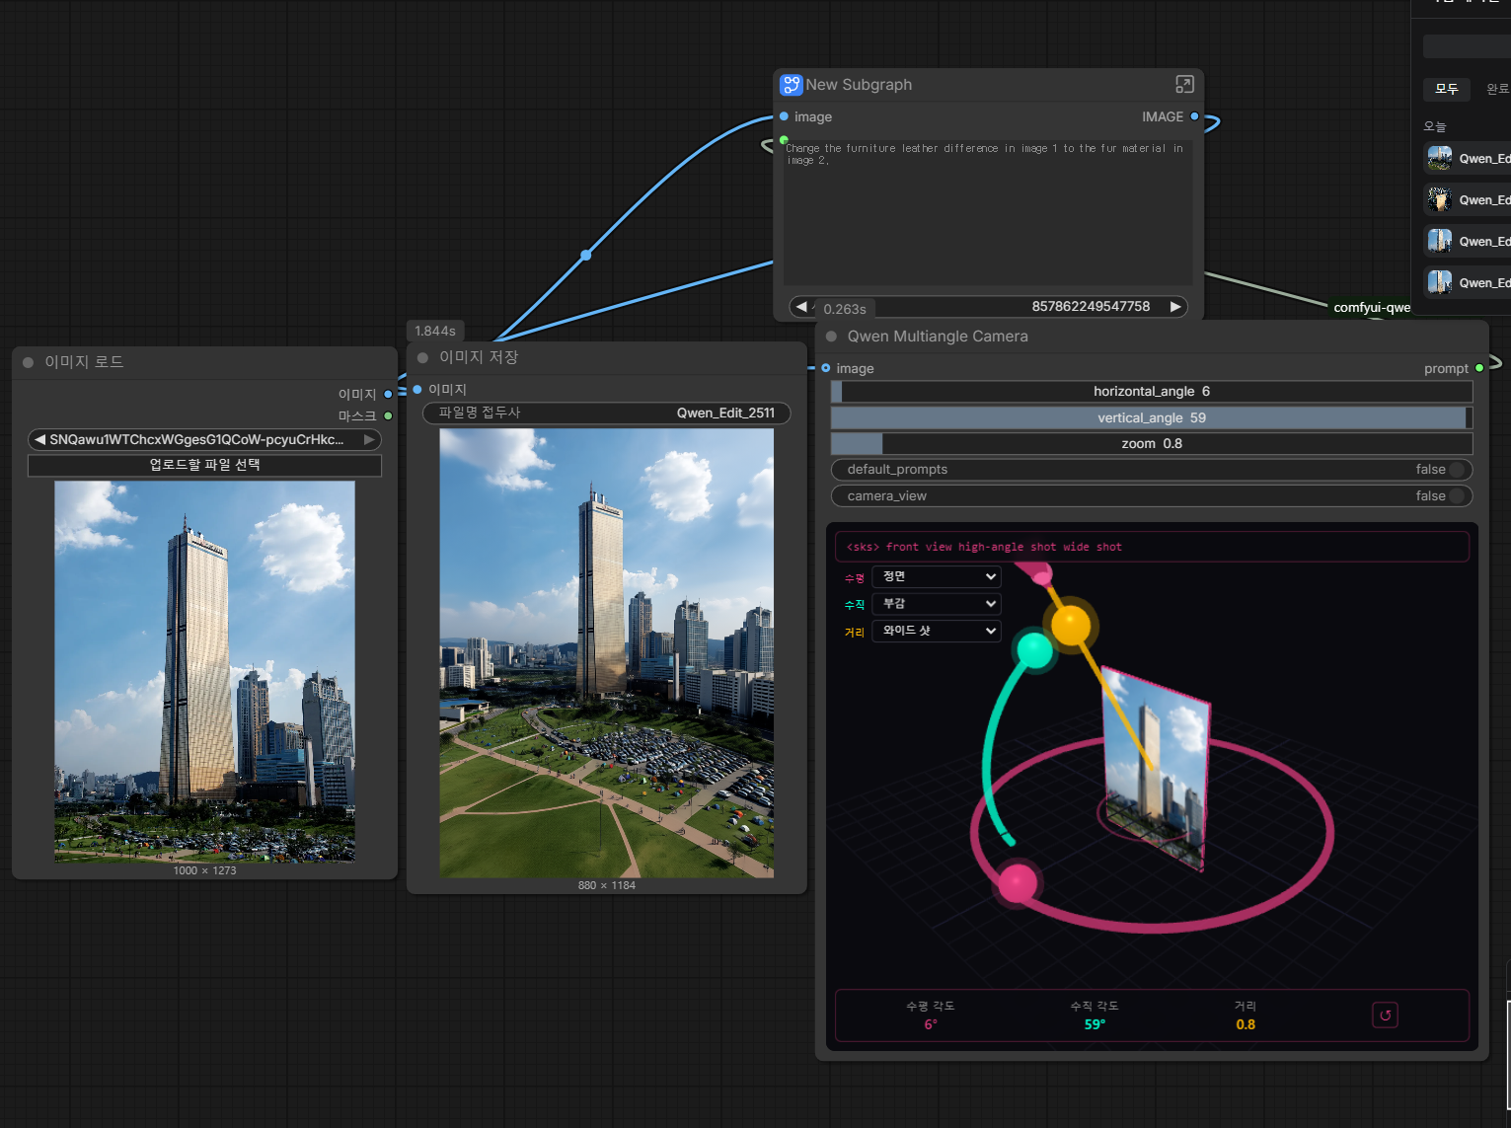1511x1128 pixels.
Task: Open the 수직 angle dropdown
Action: pyautogui.click(x=936, y=604)
